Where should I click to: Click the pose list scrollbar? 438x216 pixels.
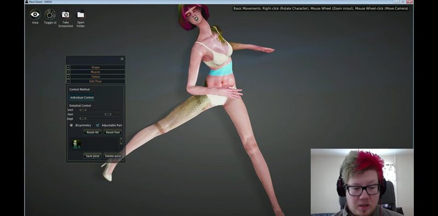[x=121, y=141]
